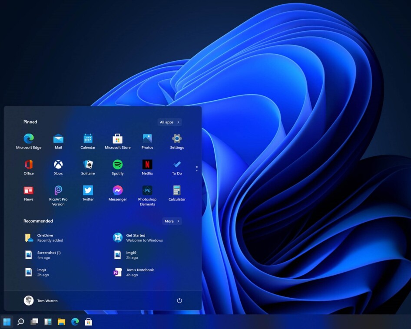Open Photoshop Elements
The height and width of the screenshot is (329, 411).
click(147, 196)
